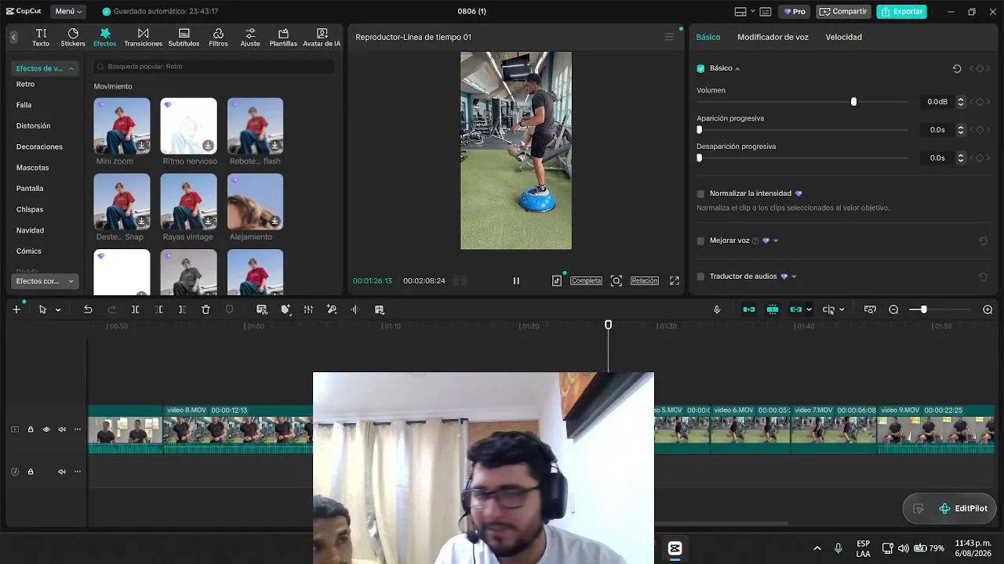This screenshot has height=564, width=1004.
Task: Reset the Básico audio settings
Action: click(x=957, y=68)
